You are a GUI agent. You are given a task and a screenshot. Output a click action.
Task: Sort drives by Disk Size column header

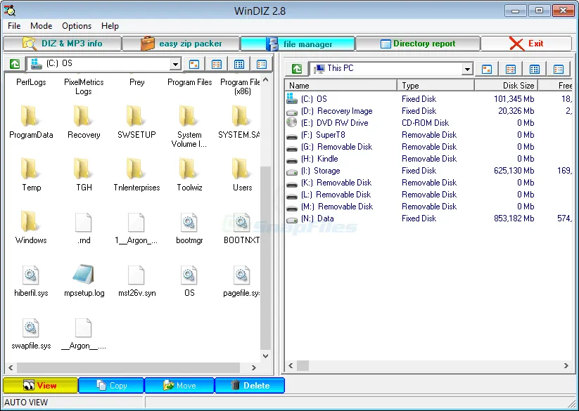click(505, 86)
